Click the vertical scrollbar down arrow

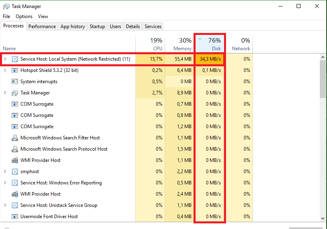tap(323, 218)
